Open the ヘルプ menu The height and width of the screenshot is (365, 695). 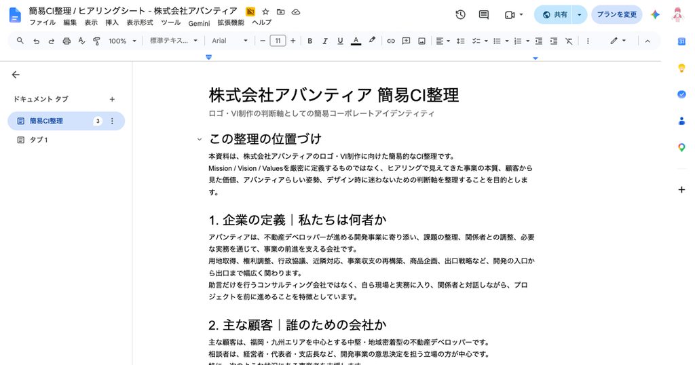coord(261,22)
